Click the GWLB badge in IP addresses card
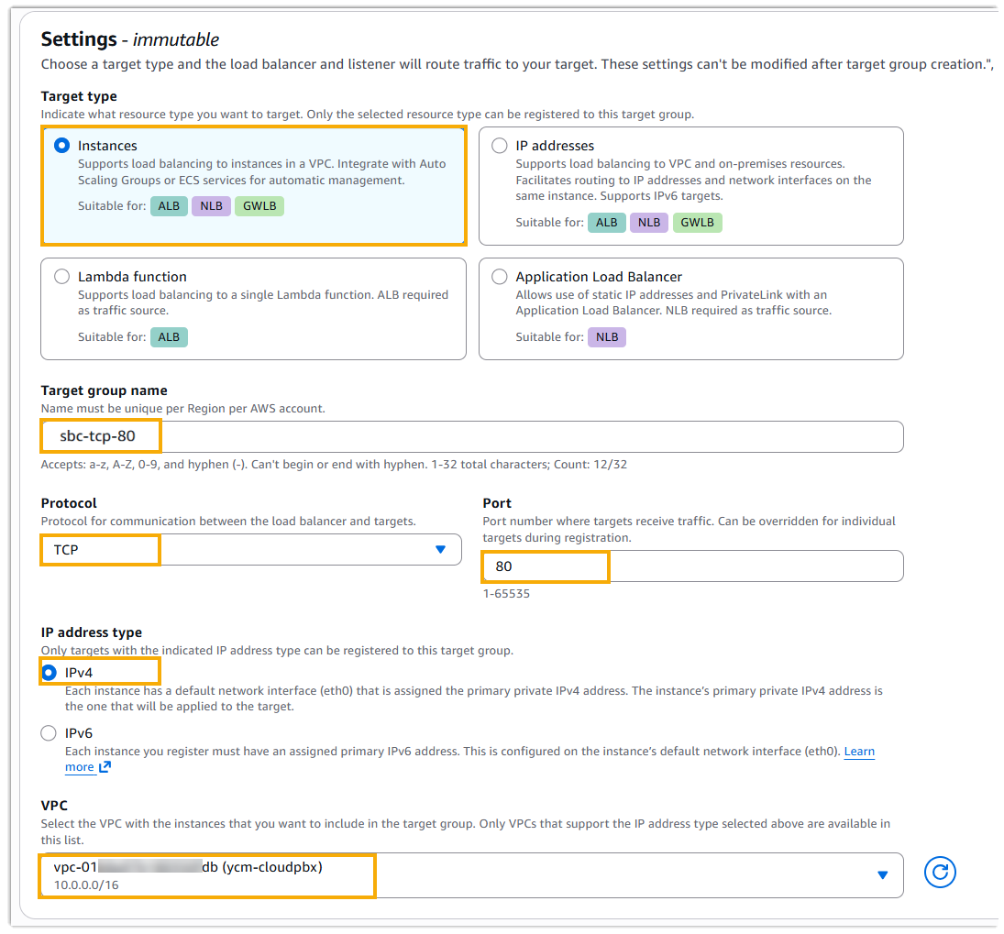1004x934 pixels. 697,223
